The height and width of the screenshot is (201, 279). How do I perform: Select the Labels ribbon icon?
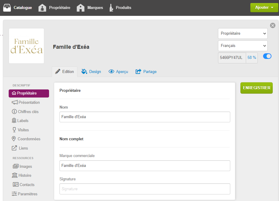[x=14, y=121]
